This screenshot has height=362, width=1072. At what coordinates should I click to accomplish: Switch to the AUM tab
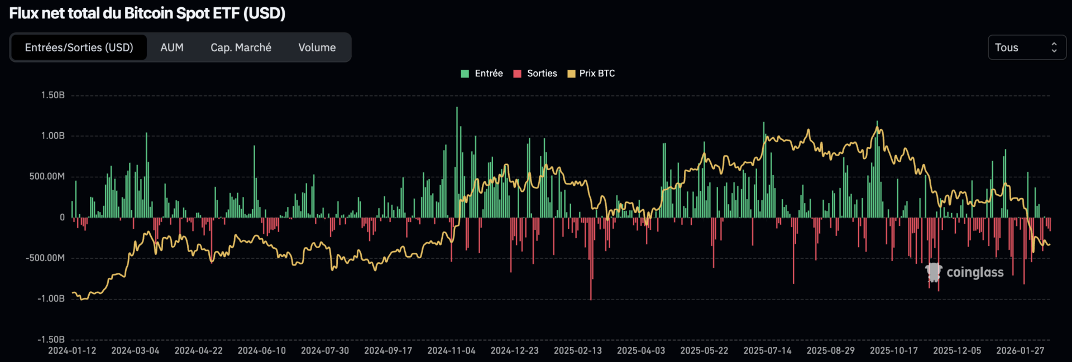[172, 47]
